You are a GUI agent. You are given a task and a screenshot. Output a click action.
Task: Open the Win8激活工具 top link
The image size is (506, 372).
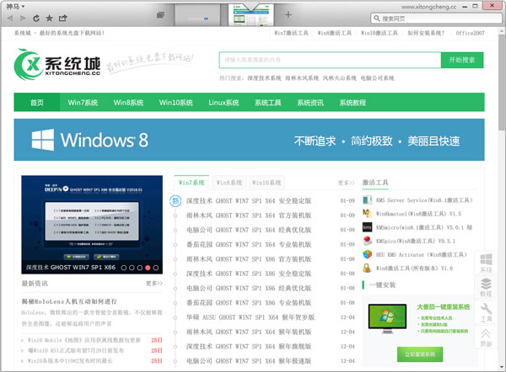point(334,33)
